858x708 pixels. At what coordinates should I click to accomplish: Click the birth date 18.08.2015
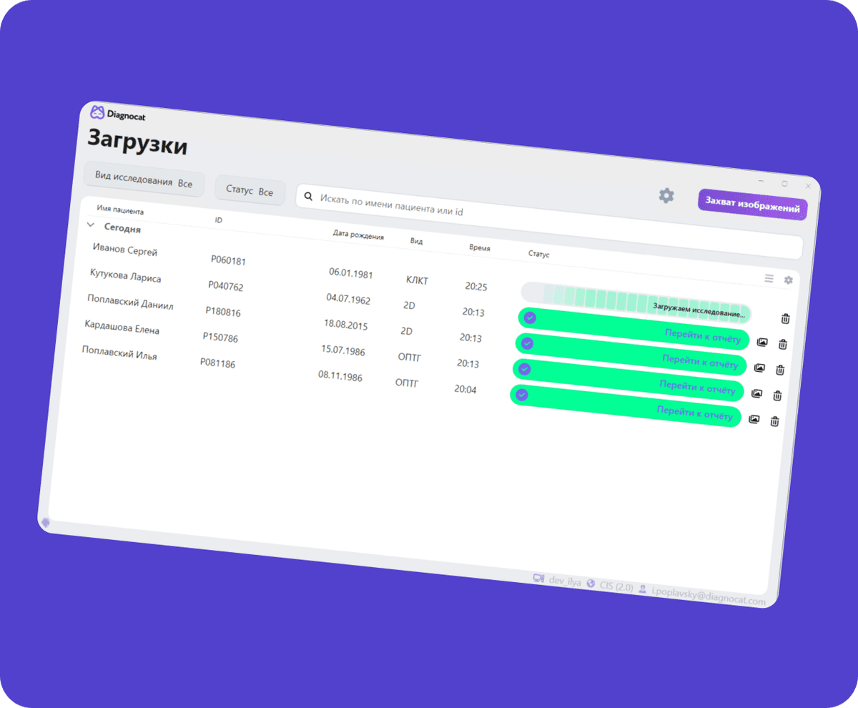pos(345,325)
